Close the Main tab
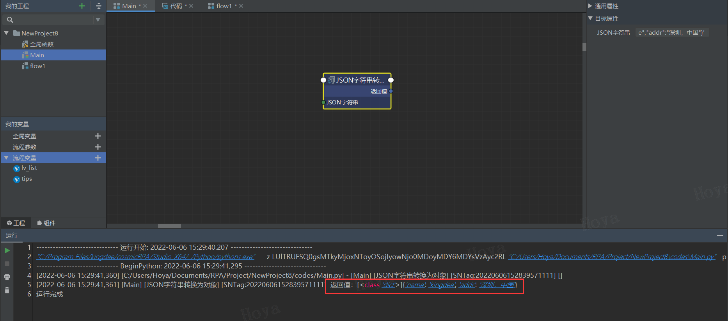Image resolution: width=728 pixels, height=321 pixels. click(x=145, y=6)
